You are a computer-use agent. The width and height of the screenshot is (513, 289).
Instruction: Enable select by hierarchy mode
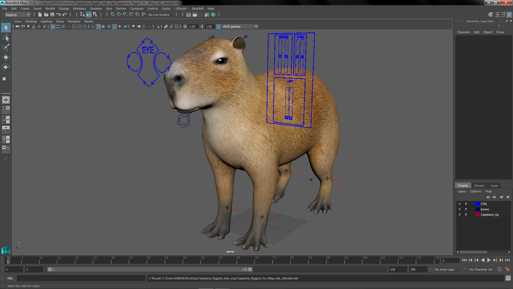point(82,15)
